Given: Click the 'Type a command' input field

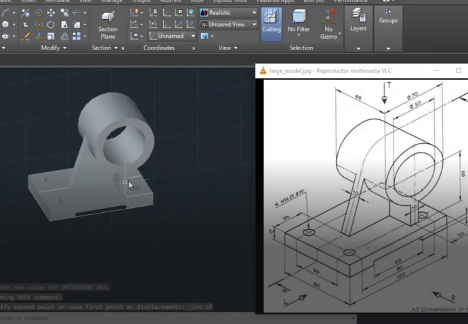Looking at the screenshot, I should pos(176,318).
